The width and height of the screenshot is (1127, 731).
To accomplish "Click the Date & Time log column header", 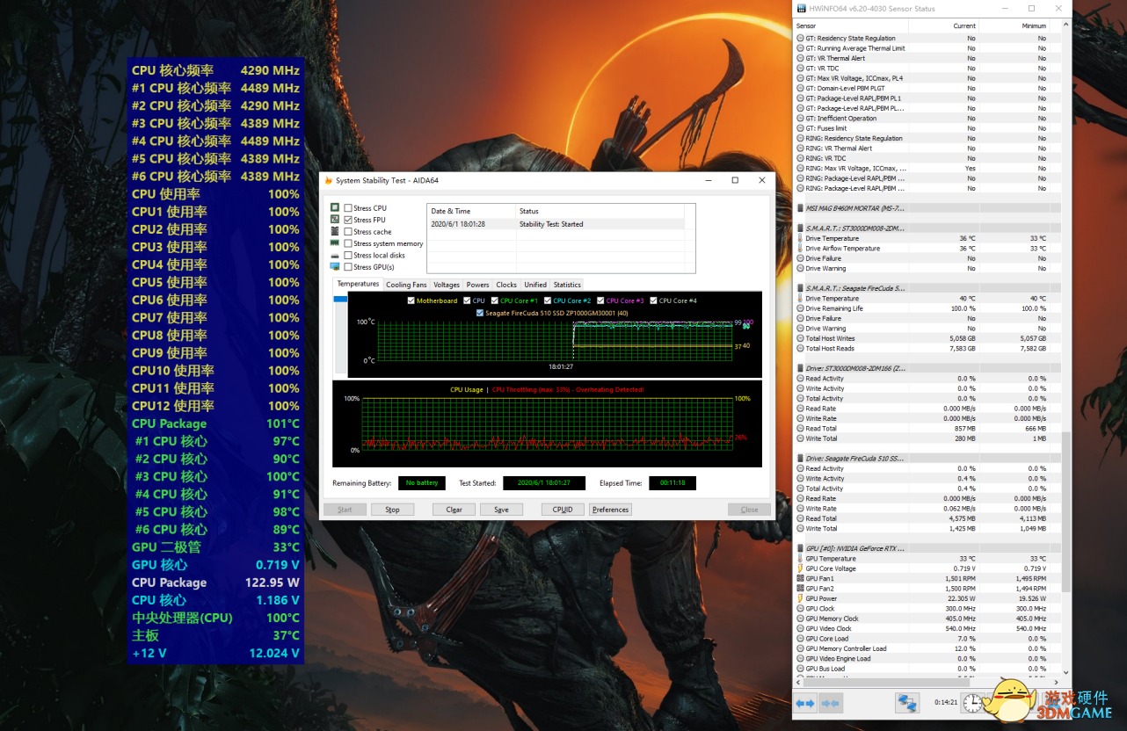I will pyautogui.click(x=471, y=211).
